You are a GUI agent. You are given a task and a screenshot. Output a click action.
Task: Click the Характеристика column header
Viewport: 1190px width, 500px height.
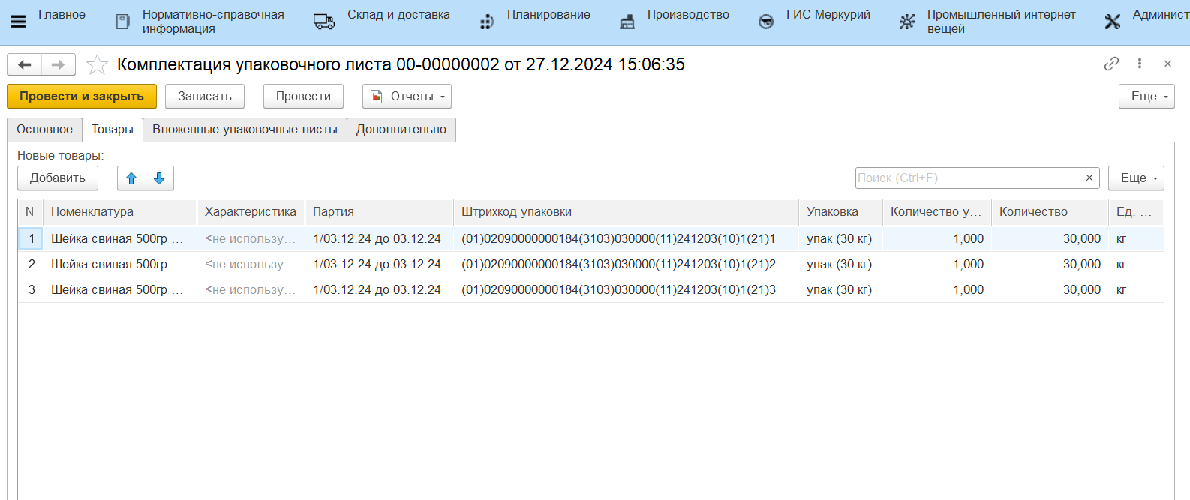(x=251, y=212)
